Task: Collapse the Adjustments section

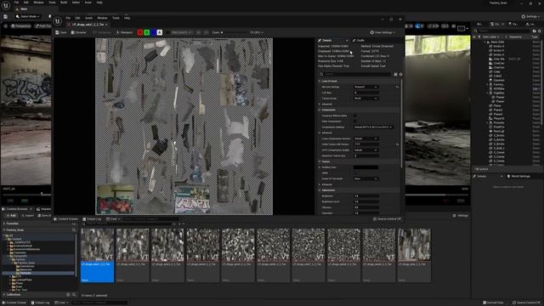Action: pyautogui.click(x=320, y=190)
